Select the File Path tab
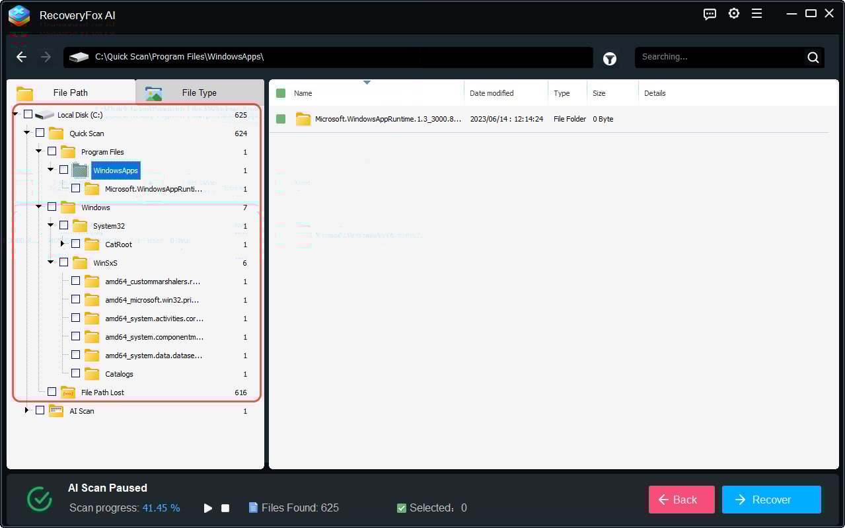Image resolution: width=845 pixels, height=528 pixels. point(71,93)
